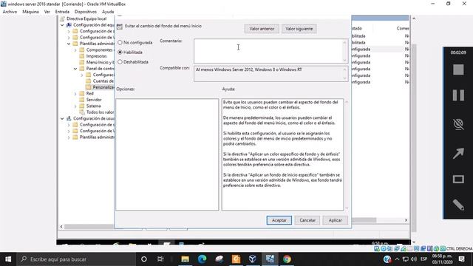Open the Windows Start menu
Image resolution: width=473 pixels, height=266 pixels.
(8, 259)
